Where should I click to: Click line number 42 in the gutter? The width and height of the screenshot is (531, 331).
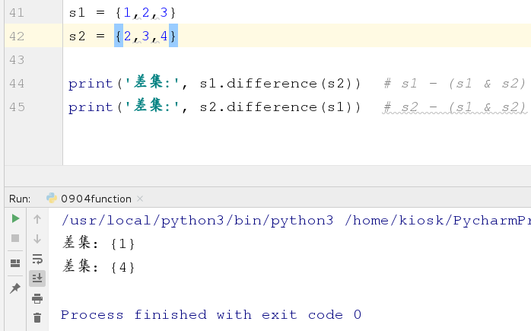tap(17, 37)
